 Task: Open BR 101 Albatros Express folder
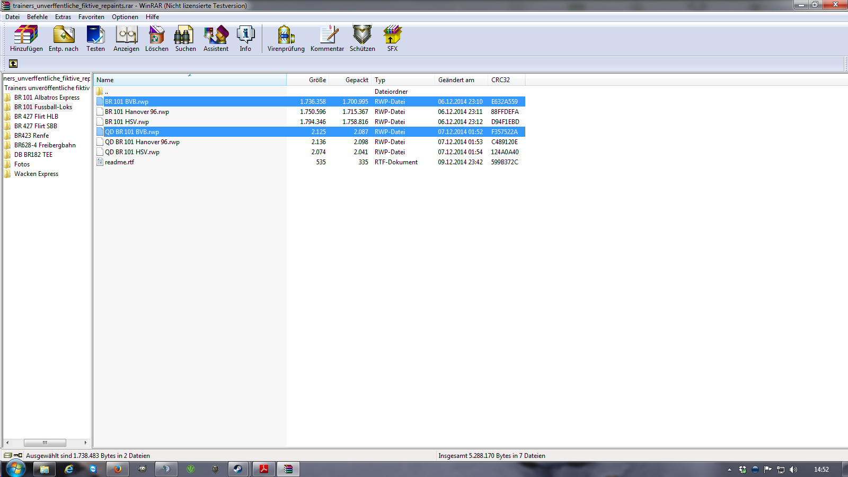coord(47,98)
